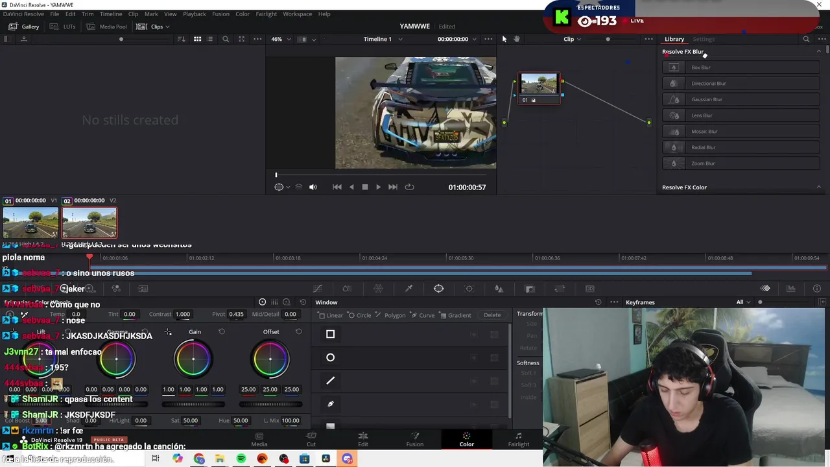Jump to the last frame
Viewport: 830px width, 467px height.
[x=393, y=187]
